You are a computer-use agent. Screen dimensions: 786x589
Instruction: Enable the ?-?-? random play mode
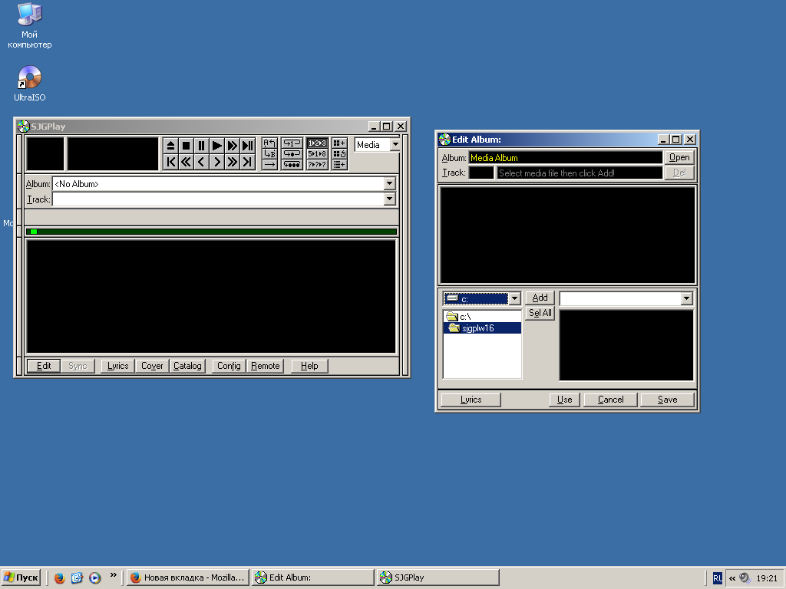pyautogui.click(x=317, y=164)
